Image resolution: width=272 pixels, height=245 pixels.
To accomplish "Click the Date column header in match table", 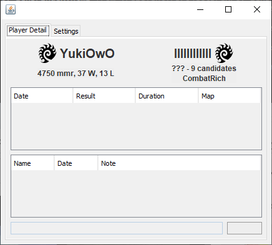I will [x=42, y=96].
